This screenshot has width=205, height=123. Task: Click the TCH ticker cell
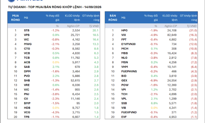tap(124, 94)
